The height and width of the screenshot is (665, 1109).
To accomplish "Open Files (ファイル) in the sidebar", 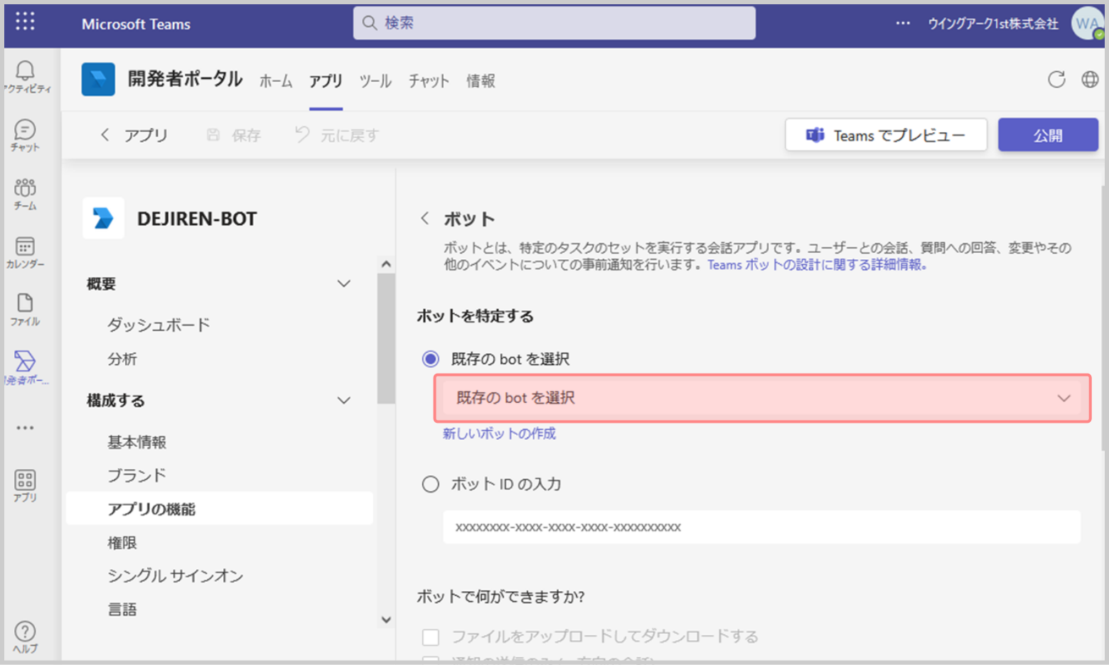I will (25, 310).
